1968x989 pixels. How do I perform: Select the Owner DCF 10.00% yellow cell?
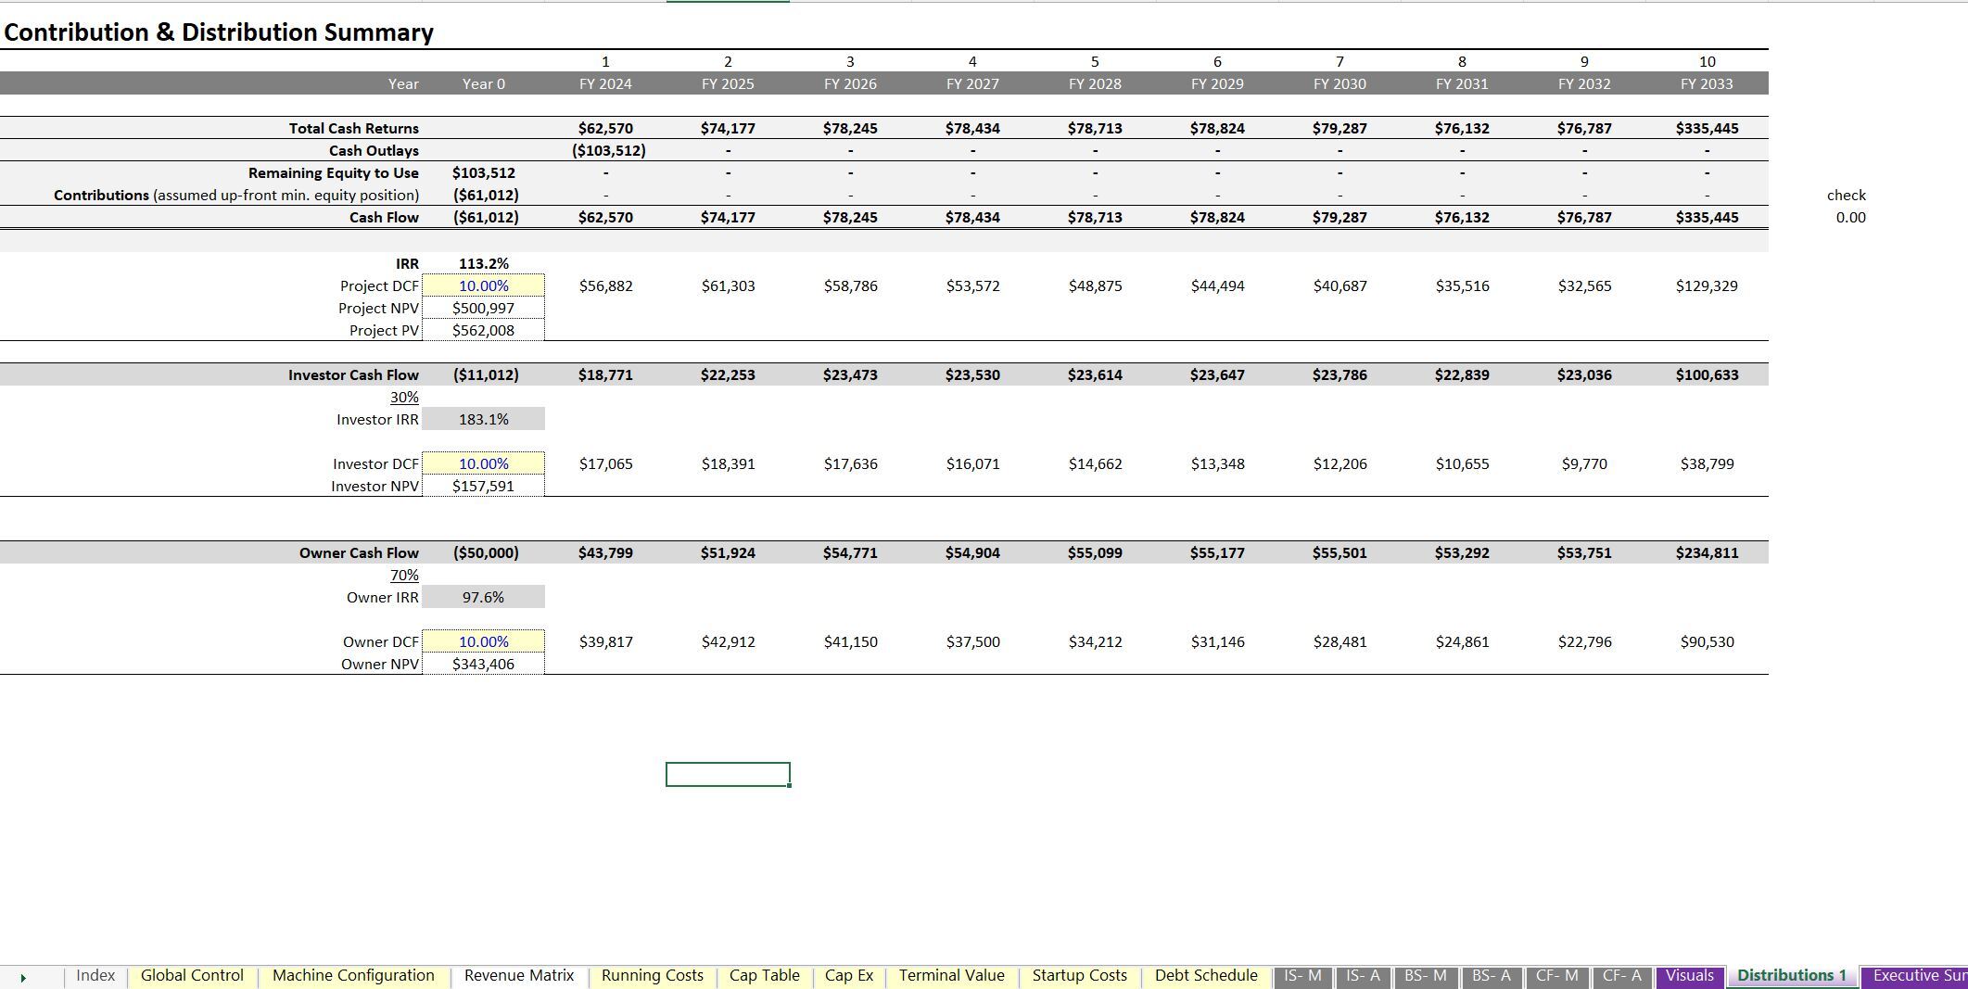click(483, 641)
